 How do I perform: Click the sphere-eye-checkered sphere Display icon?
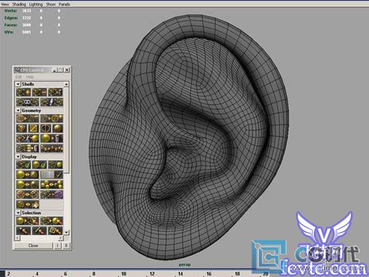click(28, 174)
